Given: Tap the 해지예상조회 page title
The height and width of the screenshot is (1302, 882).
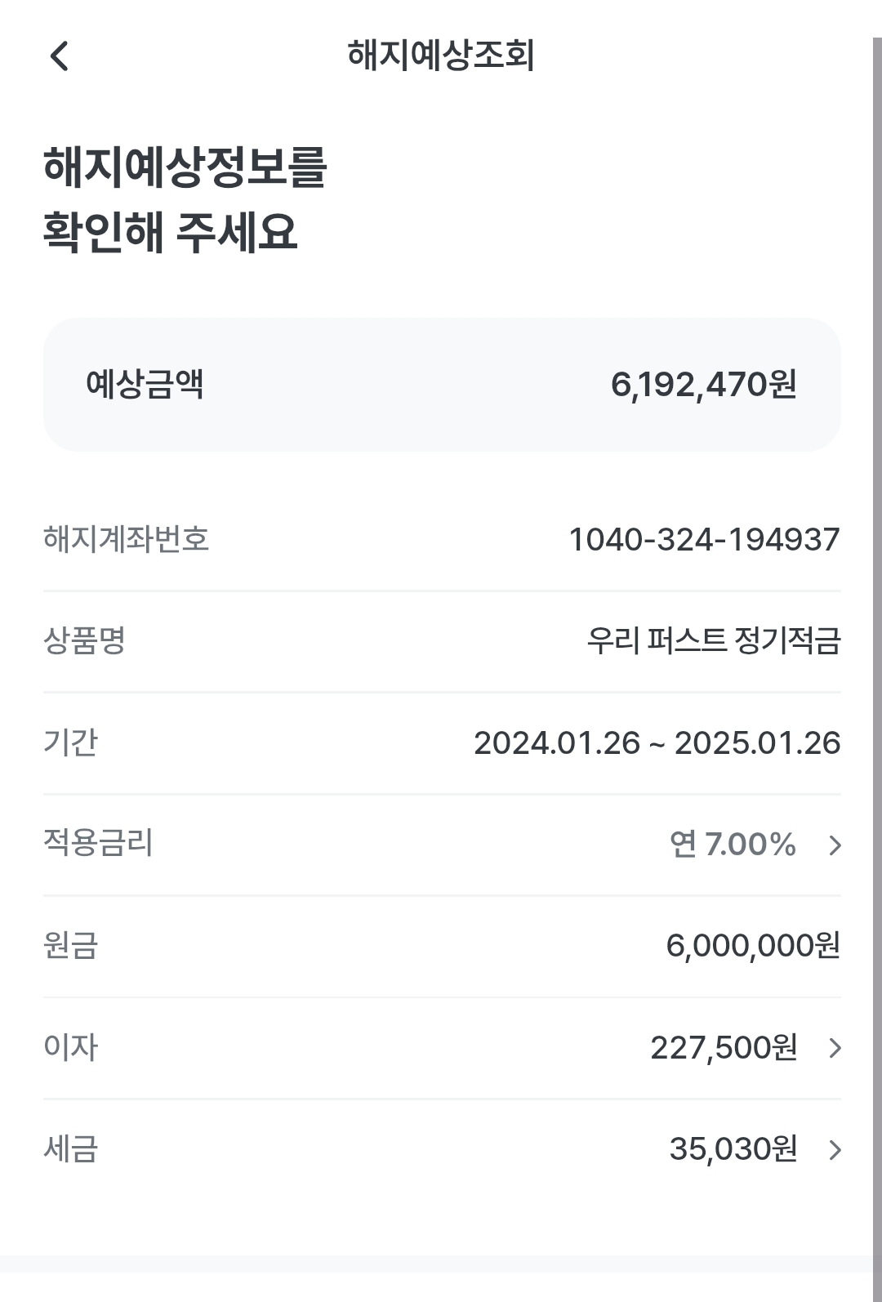Looking at the screenshot, I should click(441, 56).
